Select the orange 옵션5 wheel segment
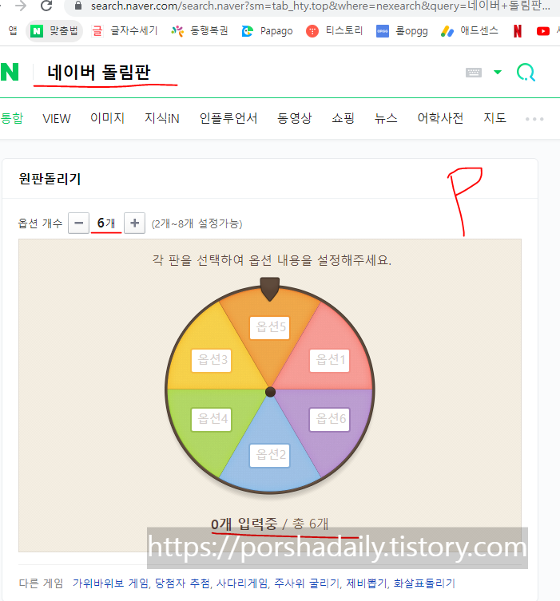This screenshot has width=560, height=601. tap(270, 328)
